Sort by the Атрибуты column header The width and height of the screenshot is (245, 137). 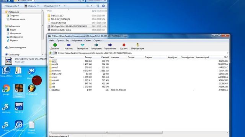coord(172,57)
